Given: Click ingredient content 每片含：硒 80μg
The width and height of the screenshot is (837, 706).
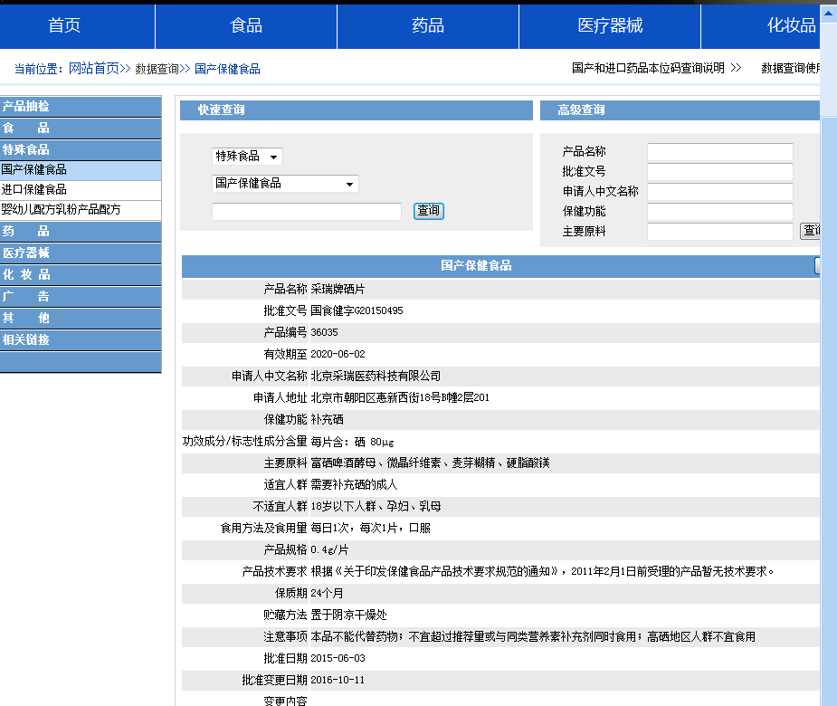Looking at the screenshot, I should pyautogui.click(x=352, y=442).
